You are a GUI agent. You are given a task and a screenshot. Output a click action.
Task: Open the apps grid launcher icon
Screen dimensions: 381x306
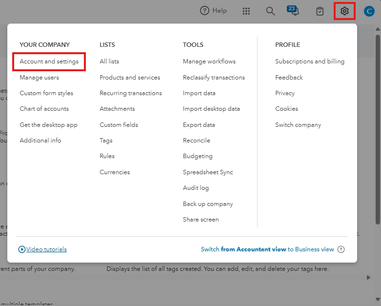pos(246,11)
